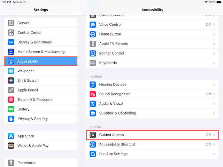
Task: Open Home Button via its chevron
Action: click(214, 34)
